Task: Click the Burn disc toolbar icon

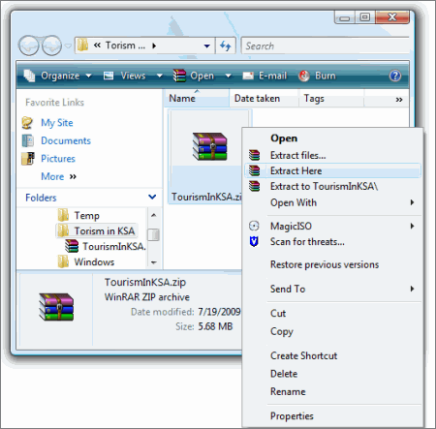Action: 304,76
